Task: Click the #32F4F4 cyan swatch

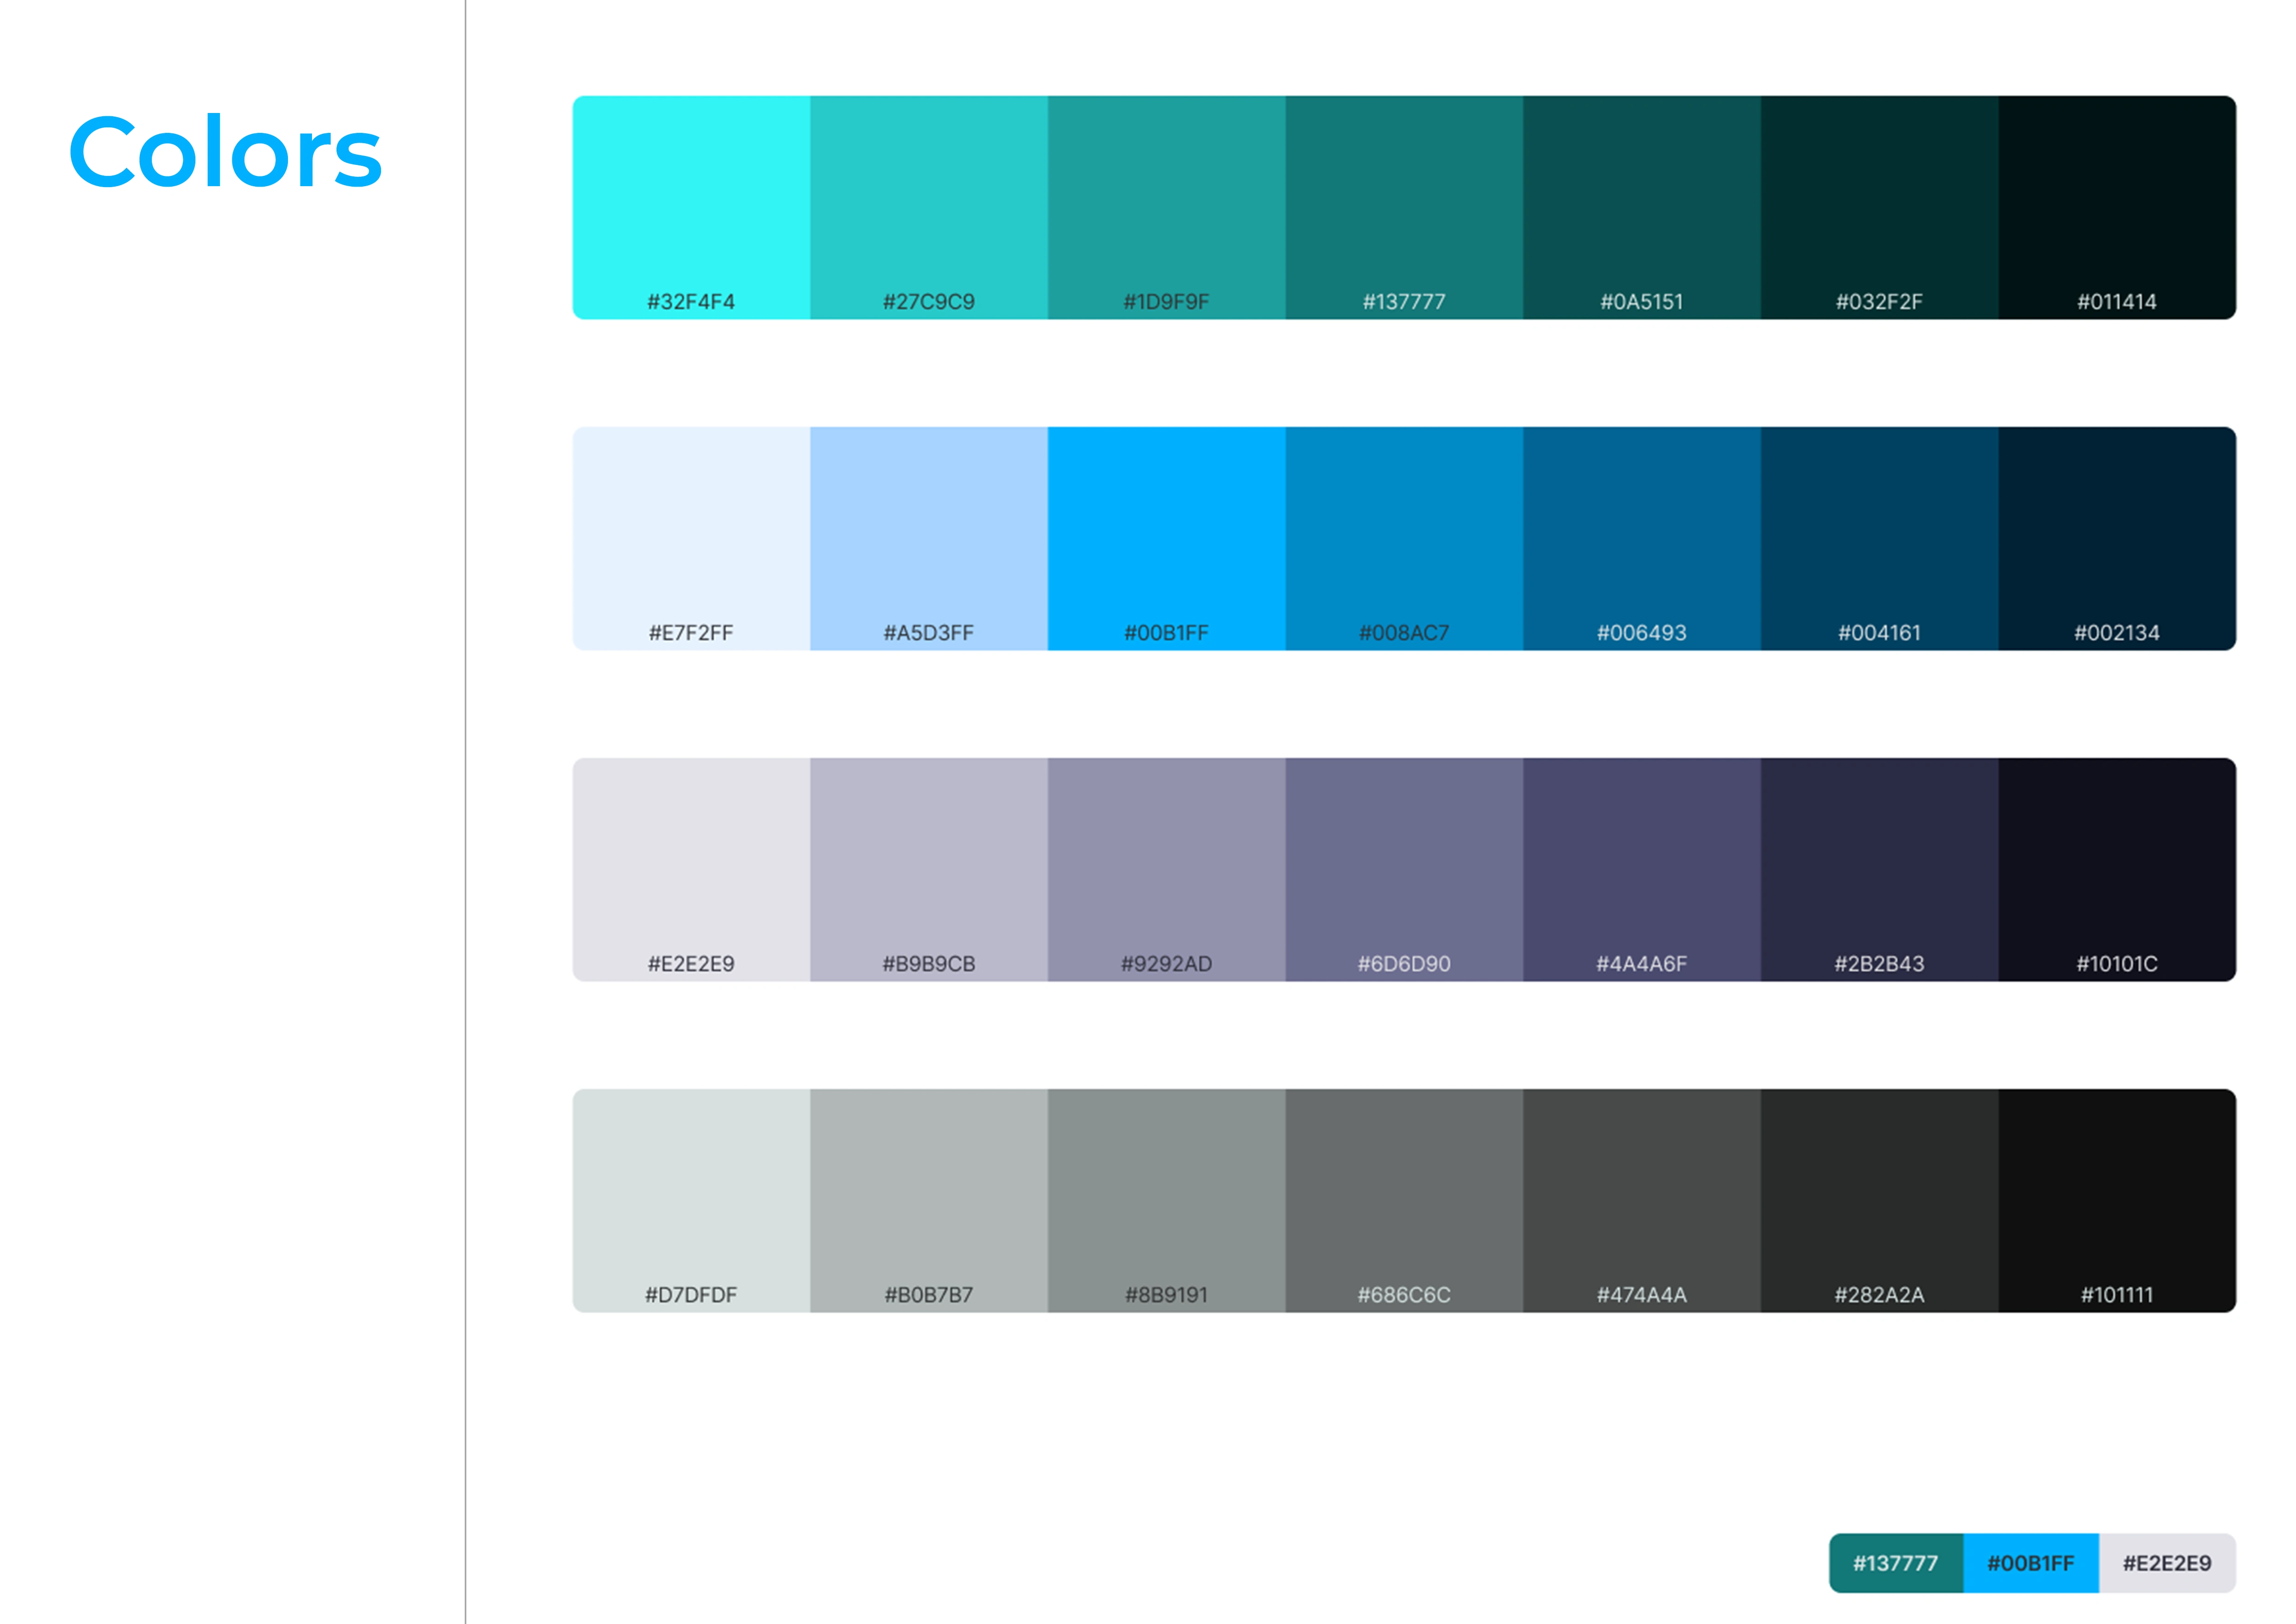Action: pos(691,207)
